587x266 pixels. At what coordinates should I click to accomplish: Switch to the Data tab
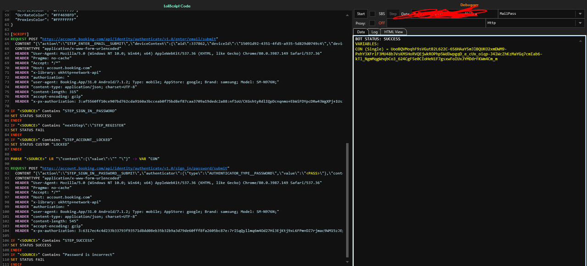[361, 32]
